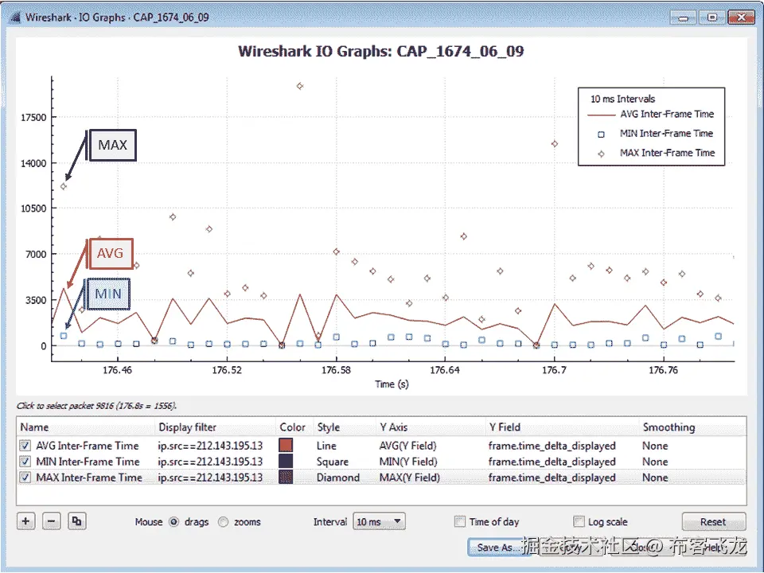Viewport: 764px width, 573px height.
Task: Enable the Time of day checkbox
Action: pos(459,522)
